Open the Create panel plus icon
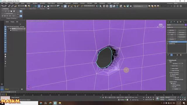 pos(168,22)
